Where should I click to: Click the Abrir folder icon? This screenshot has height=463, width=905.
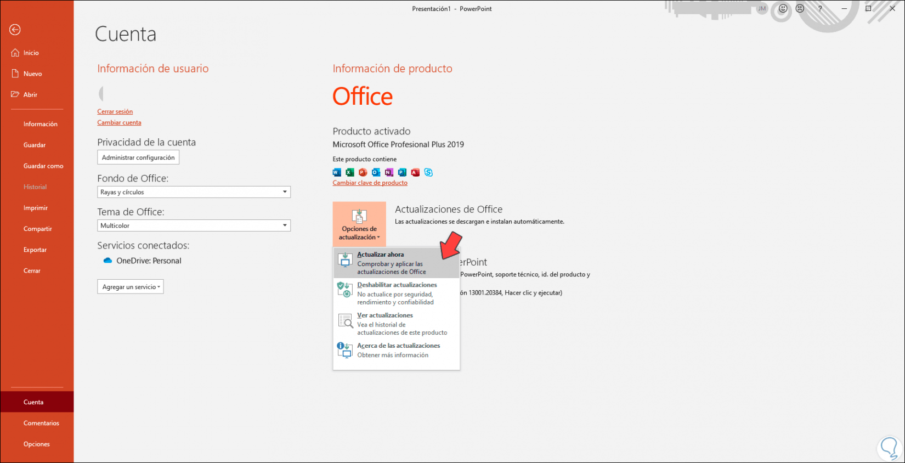point(15,94)
